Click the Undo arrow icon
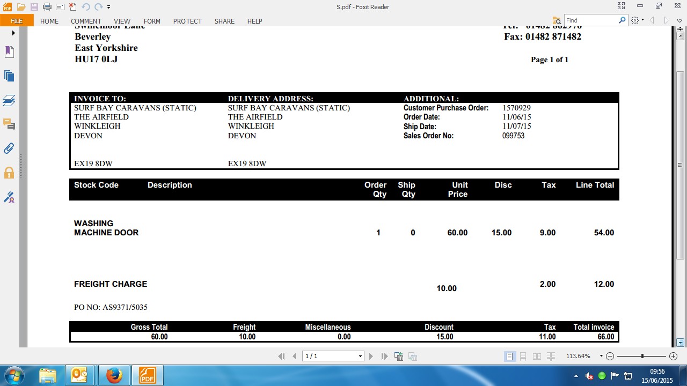Viewport: 687px width, 386px height. click(x=86, y=7)
